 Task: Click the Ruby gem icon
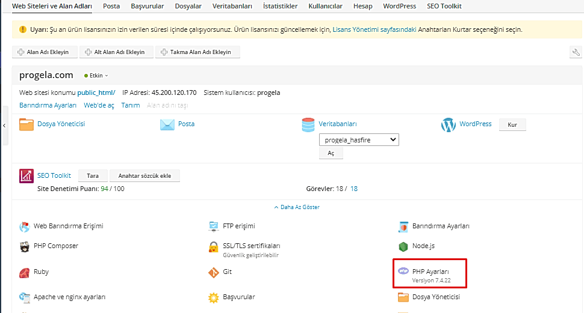[25, 273]
